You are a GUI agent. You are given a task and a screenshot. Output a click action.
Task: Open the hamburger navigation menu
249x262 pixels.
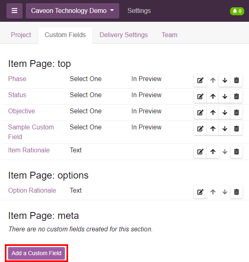(x=15, y=11)
